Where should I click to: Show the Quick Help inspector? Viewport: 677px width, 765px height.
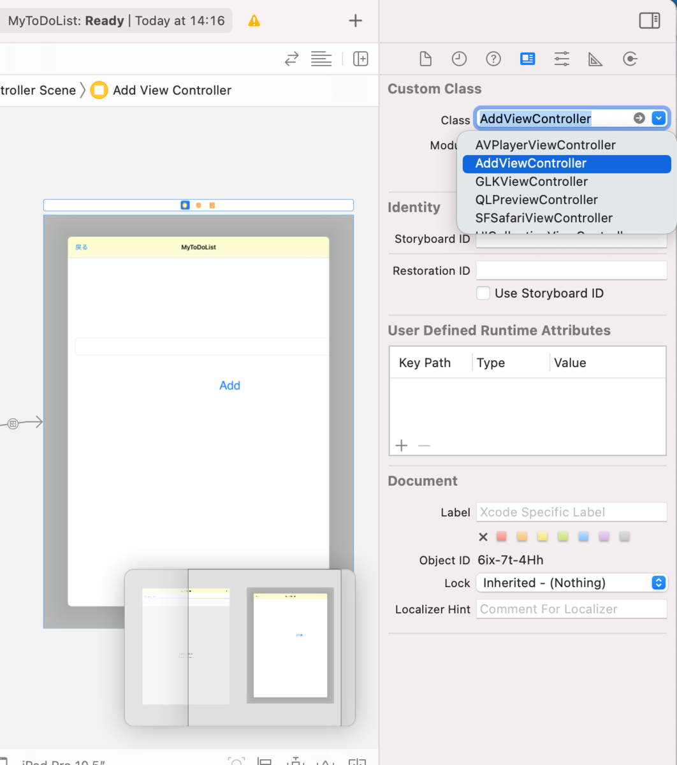point(493,59)
